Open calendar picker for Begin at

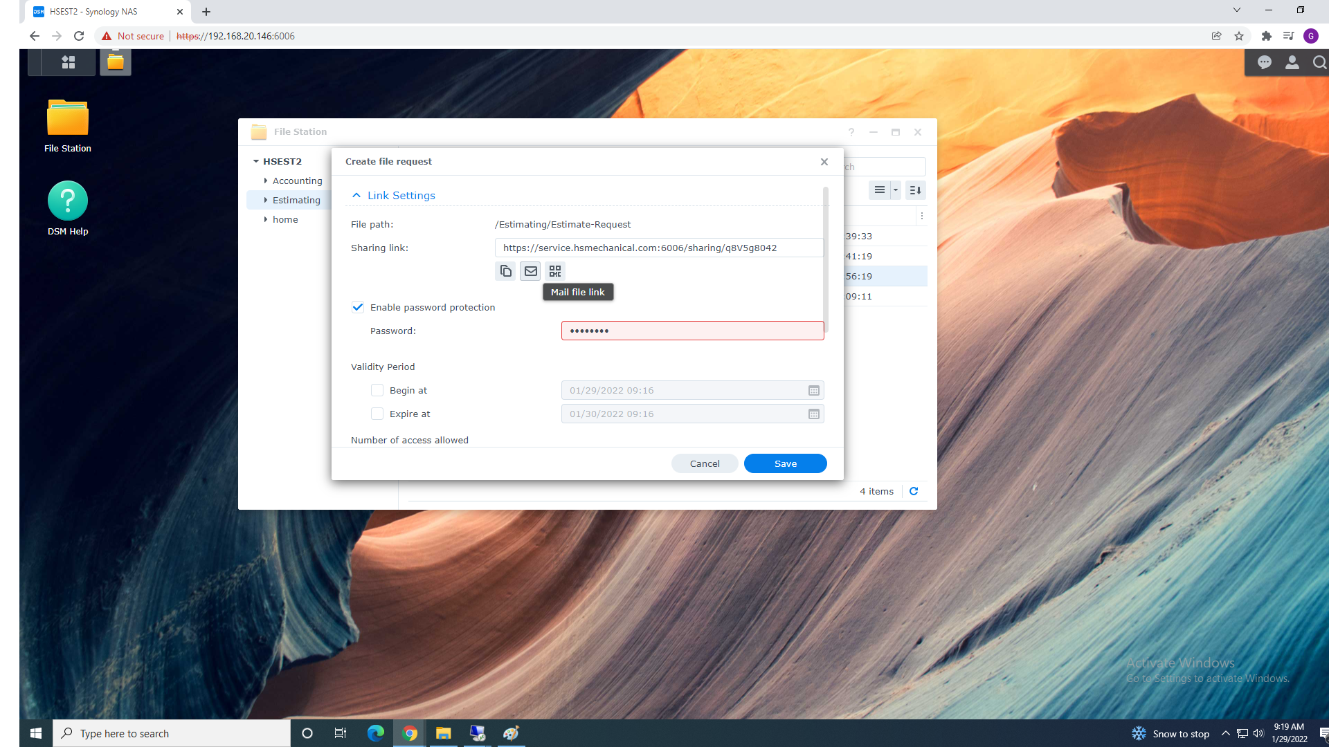pos(814,391)
